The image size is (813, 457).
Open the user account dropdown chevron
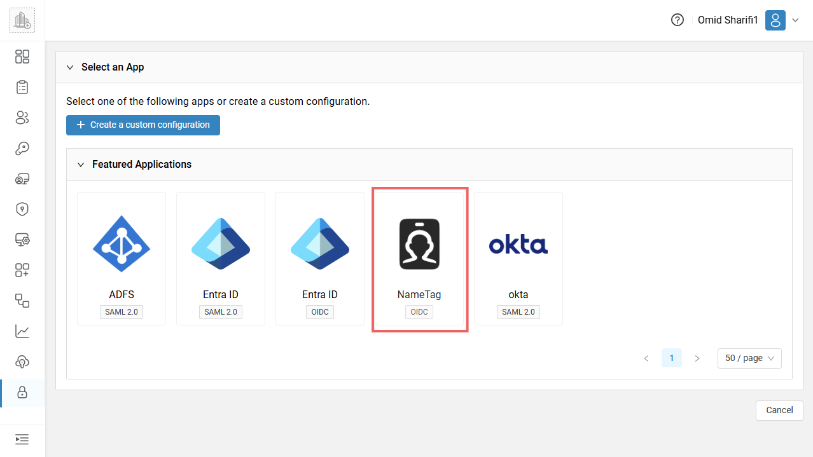[x=795, y=20]
